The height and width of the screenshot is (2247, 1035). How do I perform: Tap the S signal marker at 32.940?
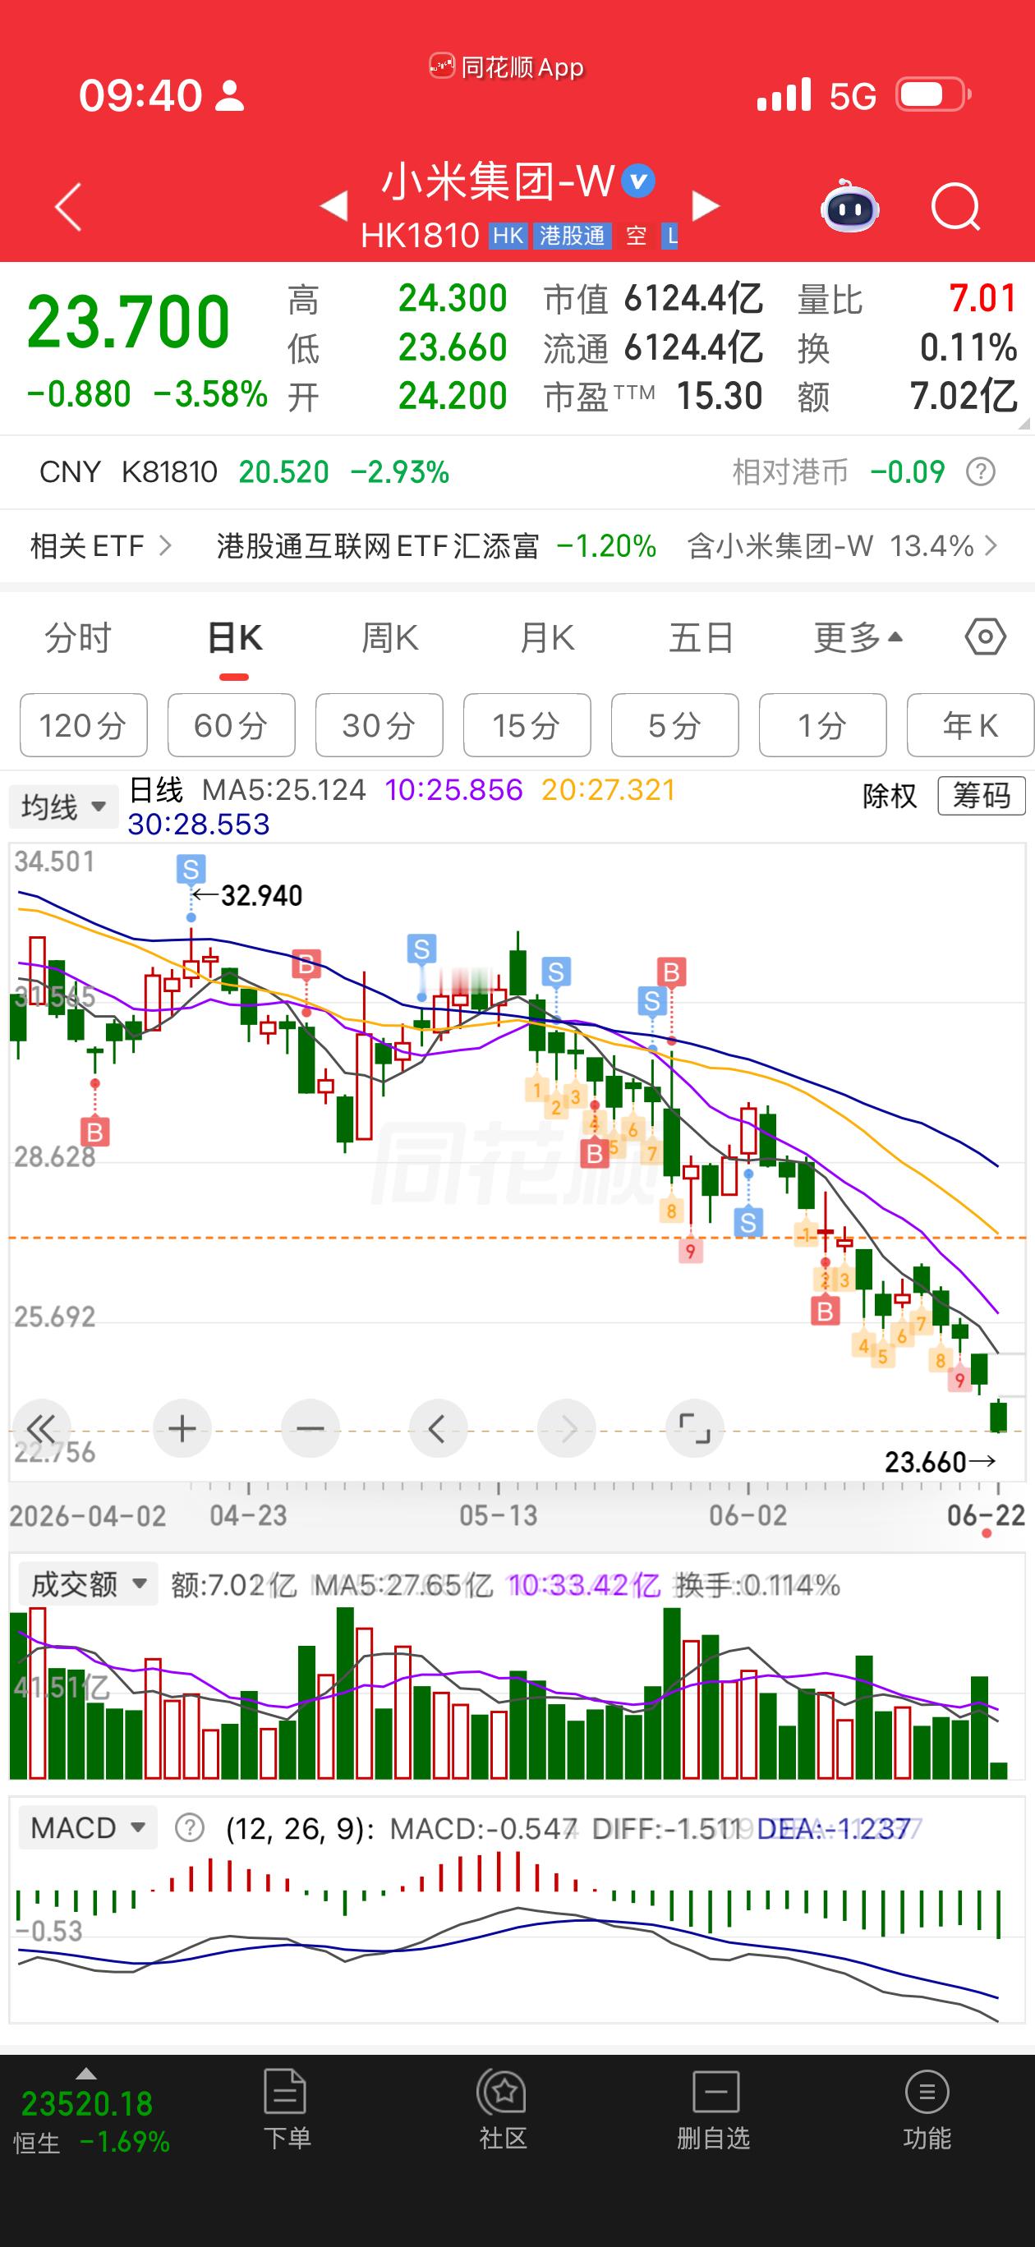pos(191,870)
